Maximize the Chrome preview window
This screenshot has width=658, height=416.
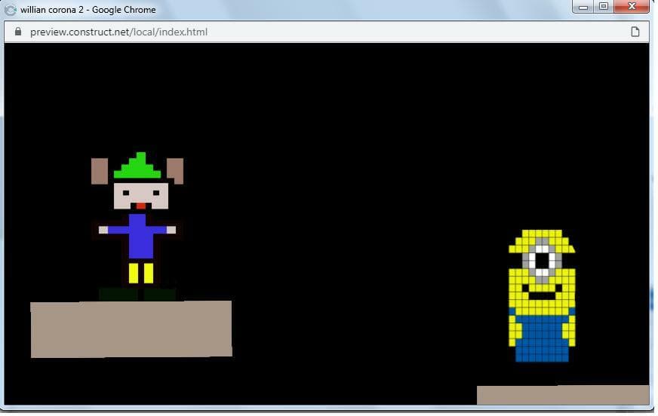[604, 7]
